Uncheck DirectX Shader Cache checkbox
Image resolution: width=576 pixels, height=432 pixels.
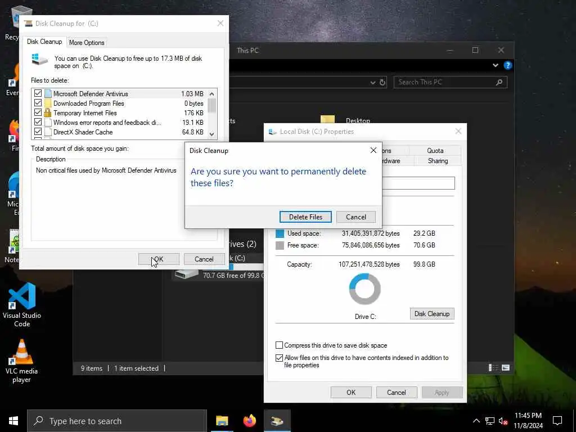[x=38, y=132]
